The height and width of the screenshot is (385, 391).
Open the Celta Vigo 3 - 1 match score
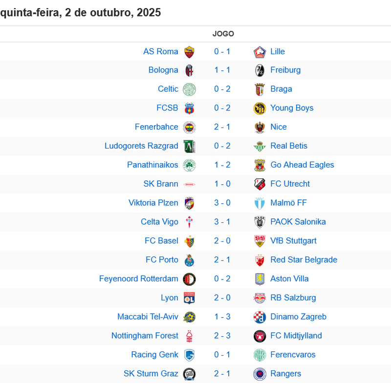222,222
